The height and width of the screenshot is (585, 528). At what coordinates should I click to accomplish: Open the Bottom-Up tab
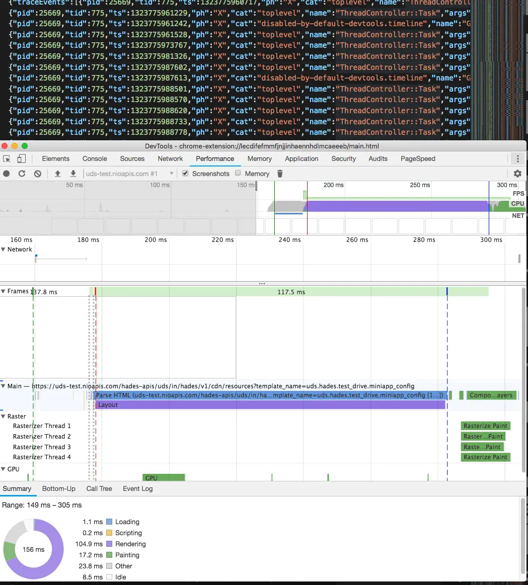pyautogui.click(x=58, y=488)
